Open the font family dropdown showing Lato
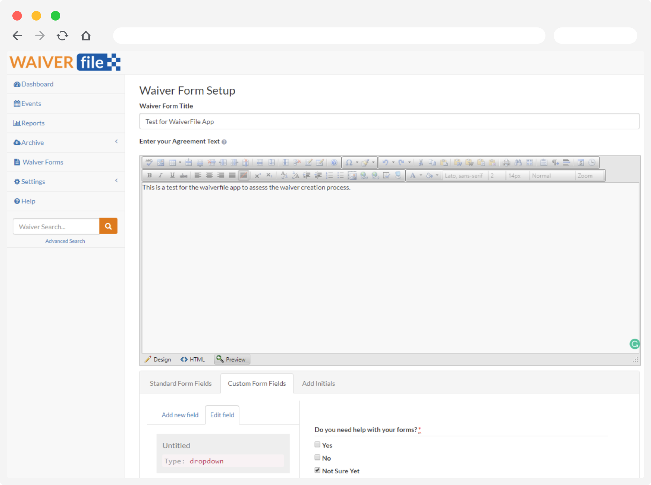The width and height of the screenshot is (651, 485). (464, 176)
